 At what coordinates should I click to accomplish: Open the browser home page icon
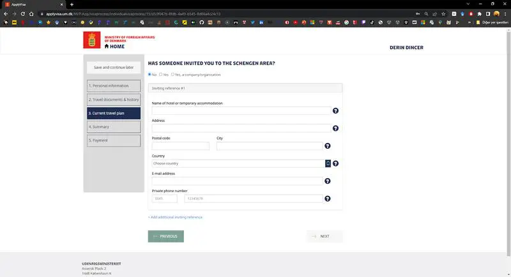click(x=31, y=14)
